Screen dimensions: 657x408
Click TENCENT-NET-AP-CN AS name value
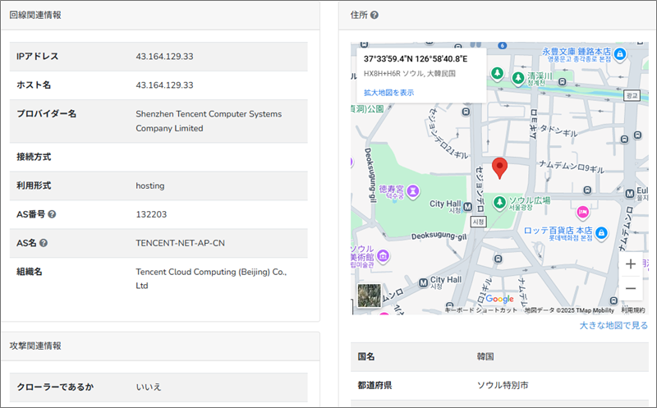point(180,243)
